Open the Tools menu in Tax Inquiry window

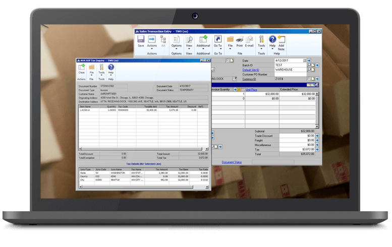[x=101, y=70]
